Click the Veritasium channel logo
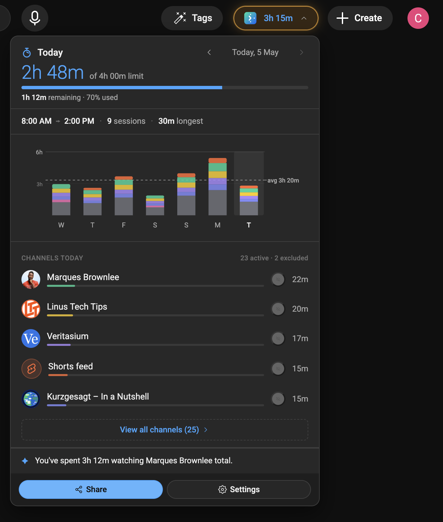This screenshot has width=443, height=522. (x=31, y=338)
